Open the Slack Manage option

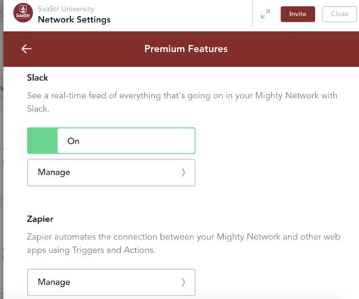(111, 172)
